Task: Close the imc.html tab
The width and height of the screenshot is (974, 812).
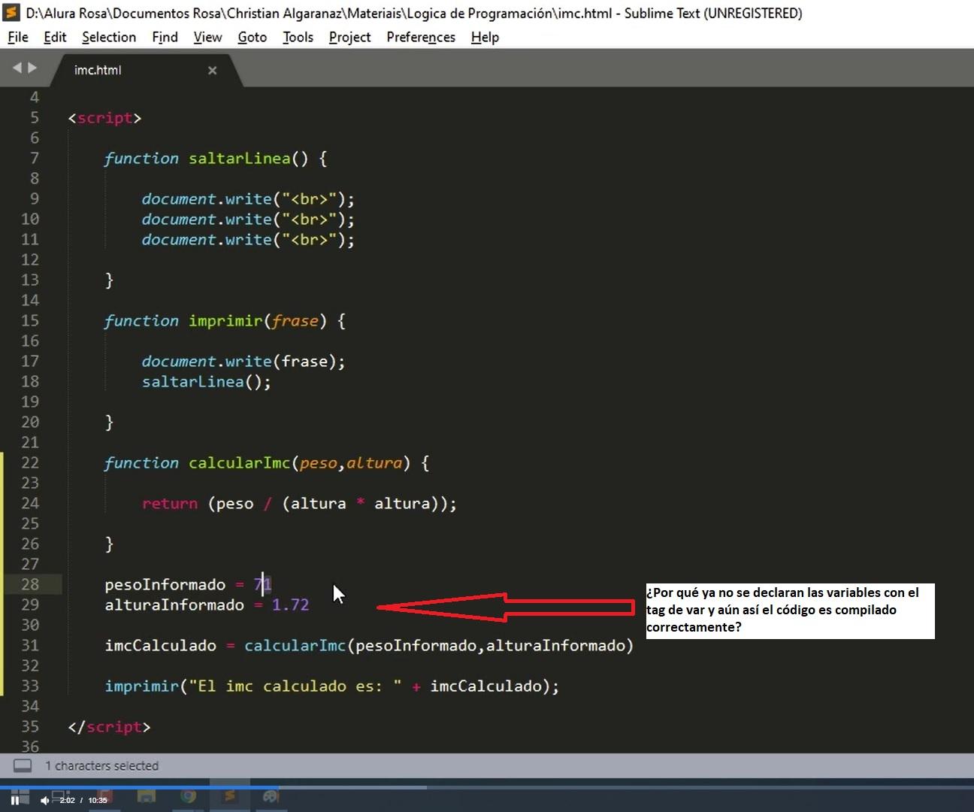Action: (212, 70)
